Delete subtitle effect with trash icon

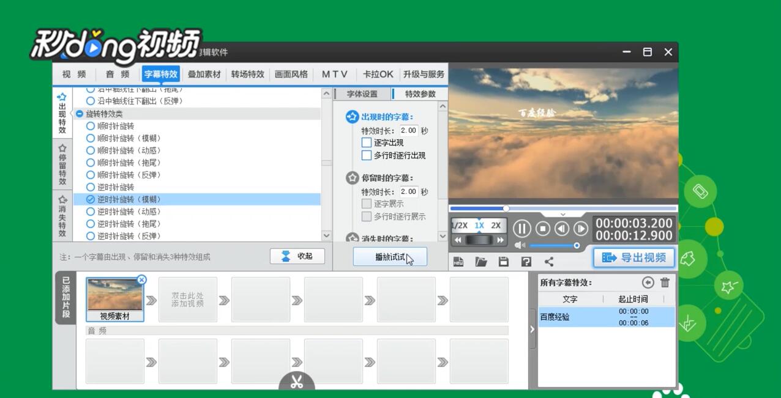click(665, 282)
